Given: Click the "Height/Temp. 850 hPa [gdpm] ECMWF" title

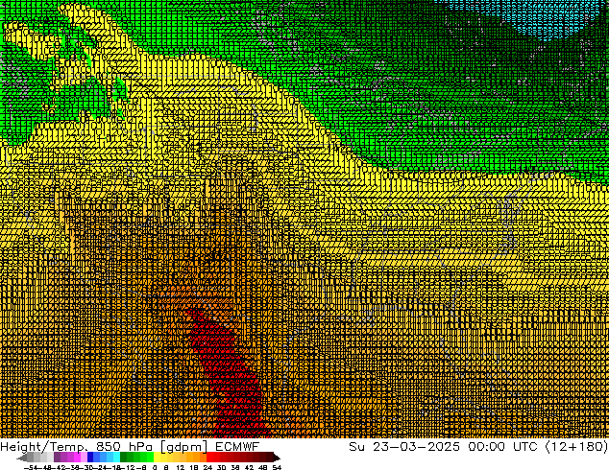Looking at the screenshot, I should click(x=130, y=447).
